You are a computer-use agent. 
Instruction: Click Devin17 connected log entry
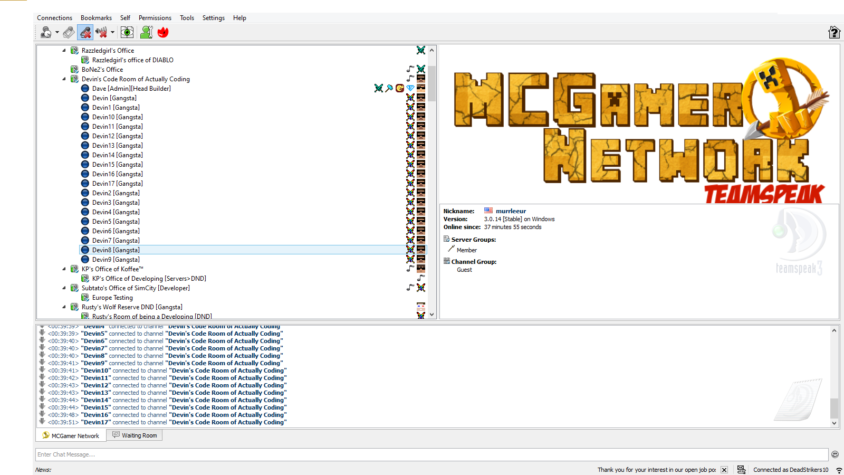(x=167, y=422)
